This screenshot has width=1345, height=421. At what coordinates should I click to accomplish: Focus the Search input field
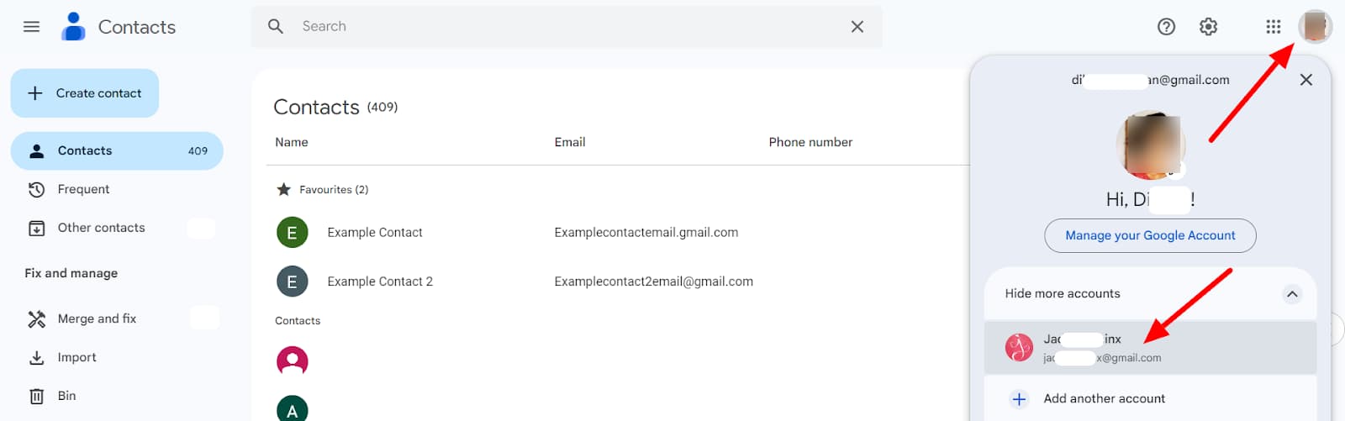(567, 27)
